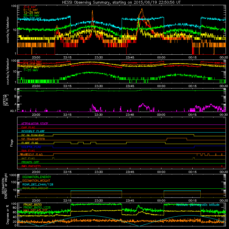
Task: Click the 7-20 MeV legend label
Action: point(31,70)
